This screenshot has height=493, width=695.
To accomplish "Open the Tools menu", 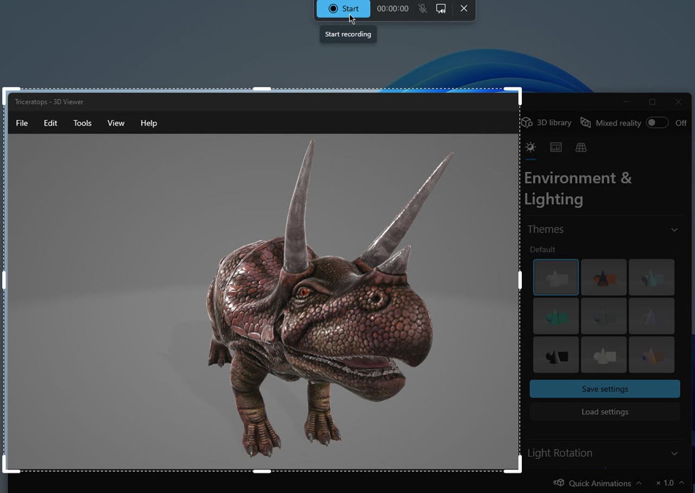I will tap(83, 123).
